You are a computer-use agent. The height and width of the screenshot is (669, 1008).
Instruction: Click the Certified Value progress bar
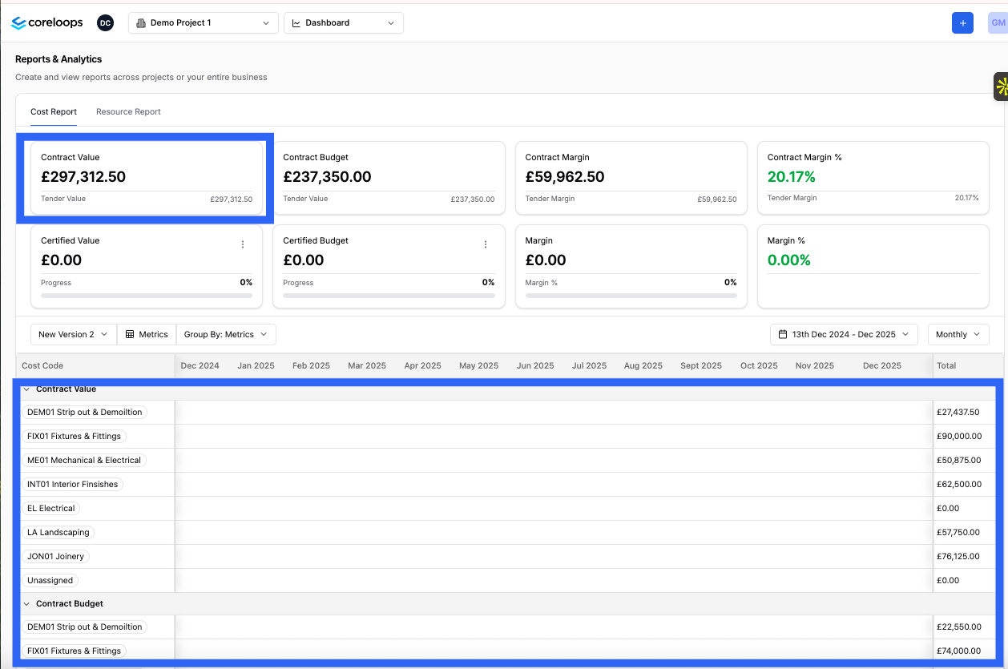[147, 296]
